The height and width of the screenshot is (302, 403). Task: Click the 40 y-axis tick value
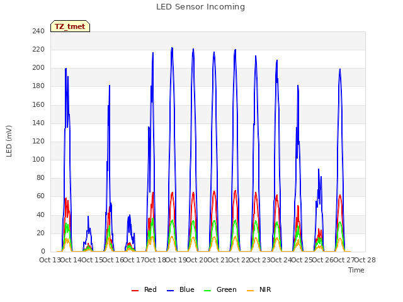tap(40, 215)
